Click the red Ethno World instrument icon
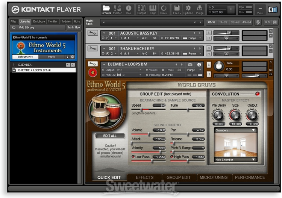This screenshot has width=282, height=198. (92, 73)
